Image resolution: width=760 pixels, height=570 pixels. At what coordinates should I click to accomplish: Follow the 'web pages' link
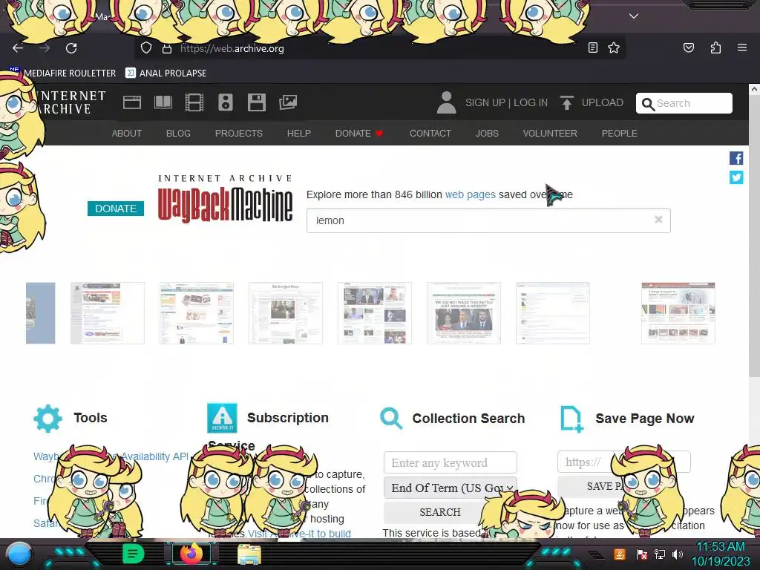click(470, 194)
